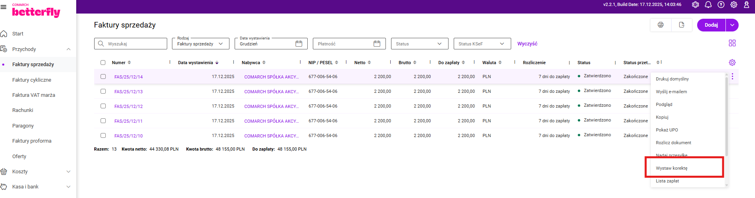Open the settings gear in top bar

(734, 5)
